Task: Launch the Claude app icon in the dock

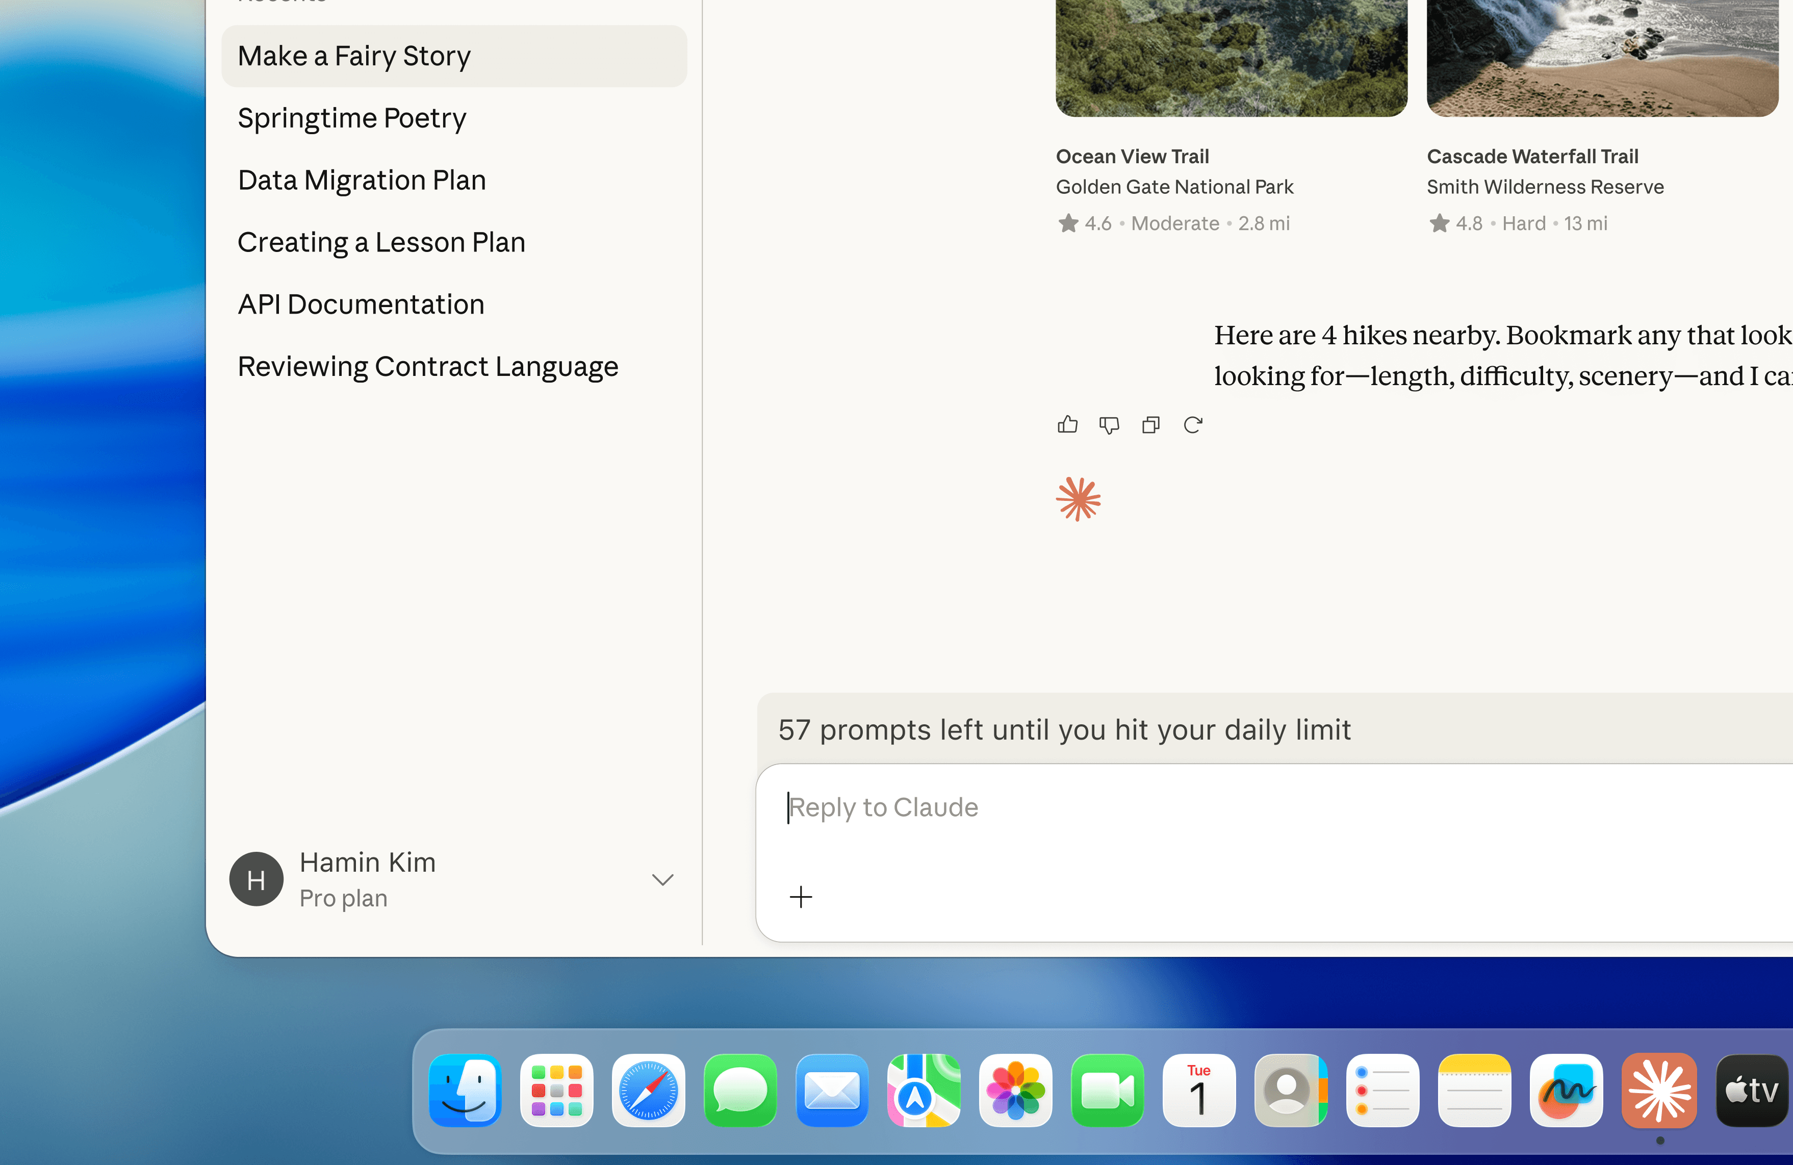Action: click(x=1659, y=1090)
